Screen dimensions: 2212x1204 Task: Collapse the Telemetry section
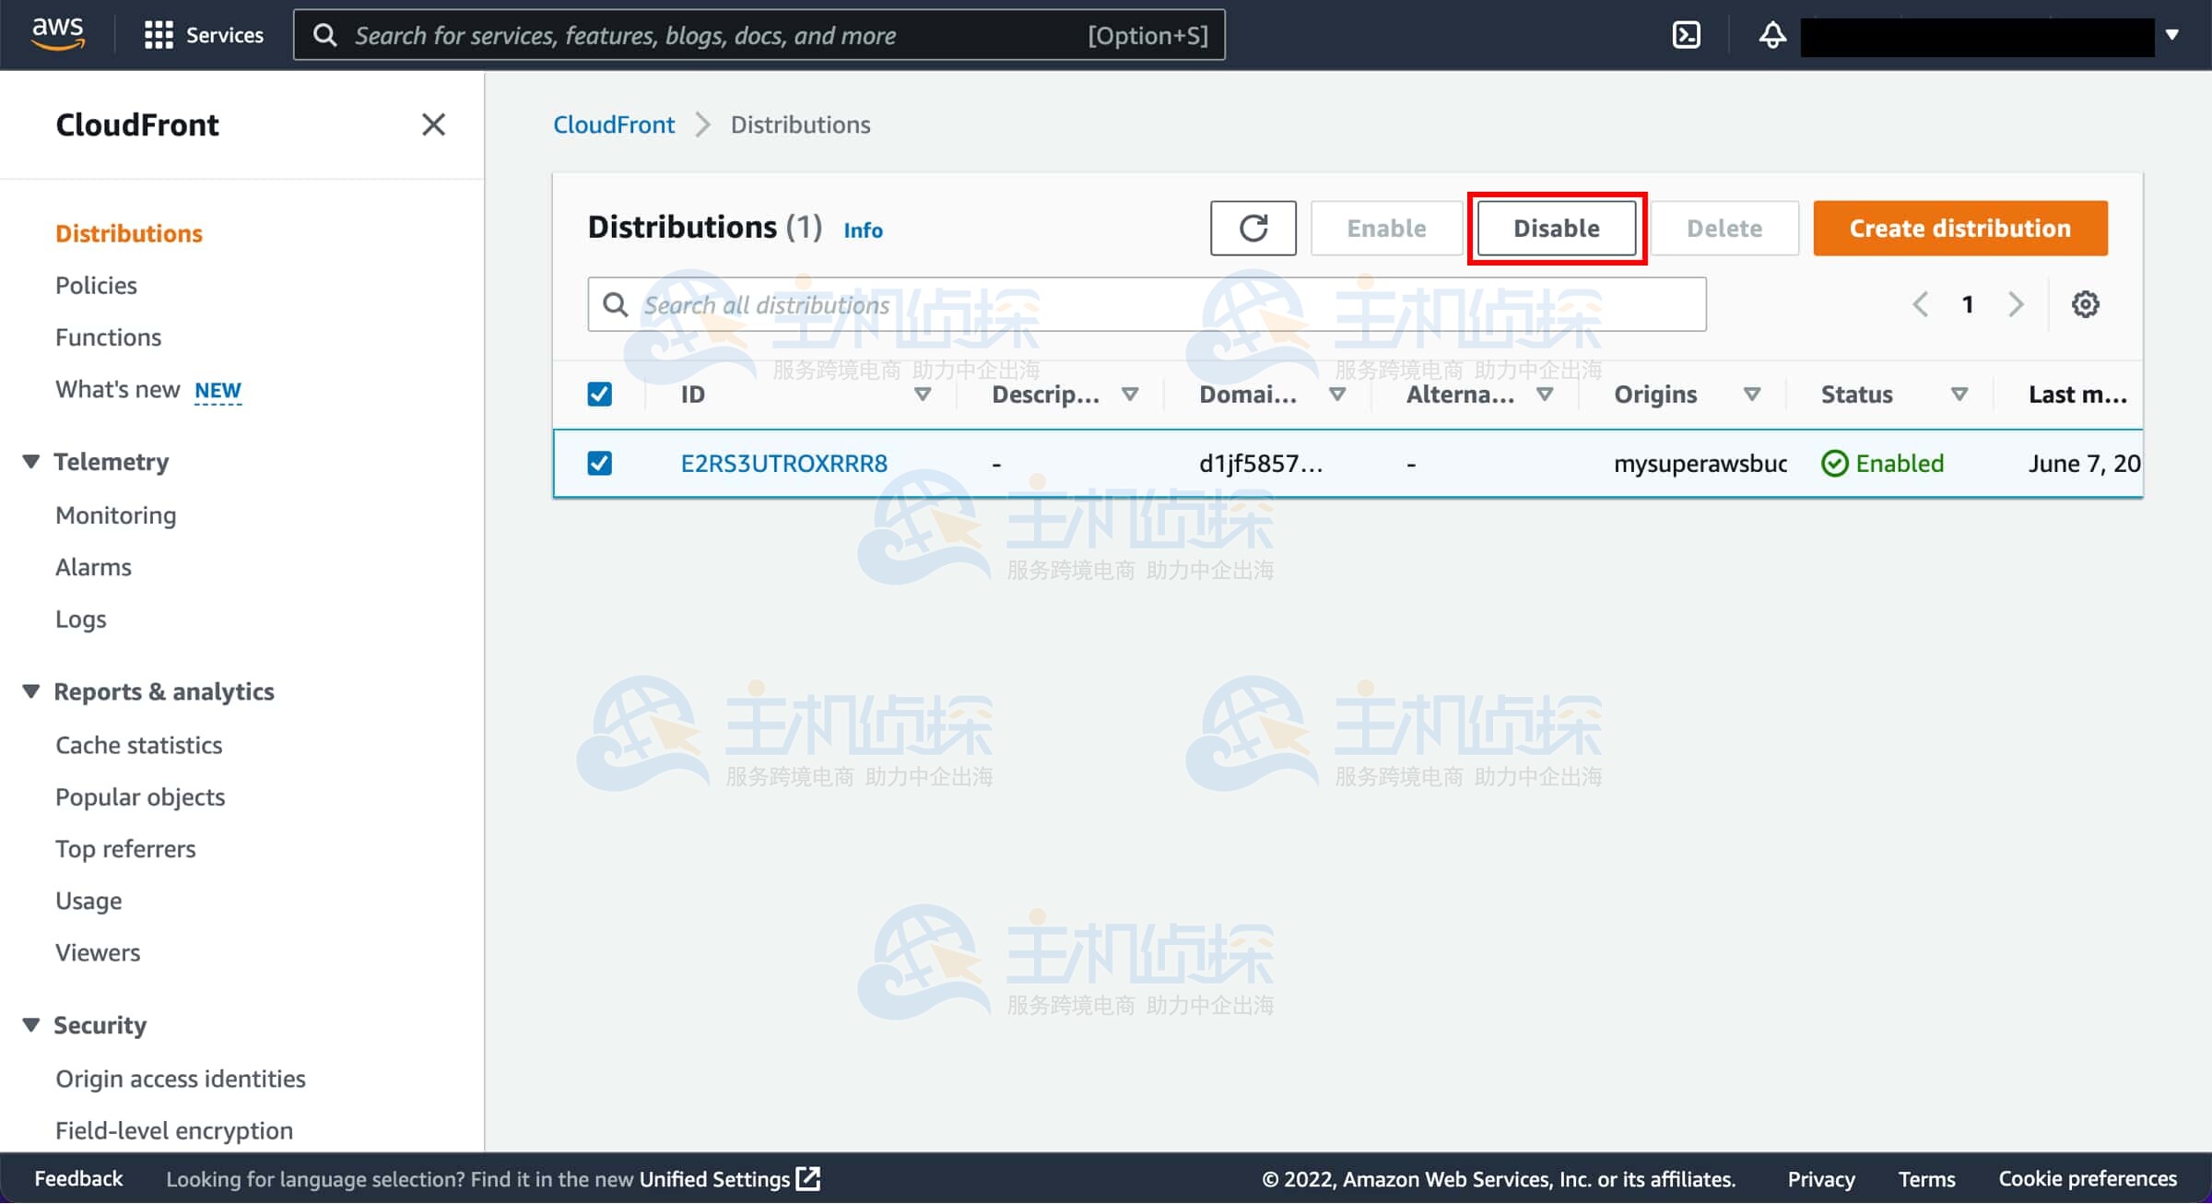coord(31,461)
